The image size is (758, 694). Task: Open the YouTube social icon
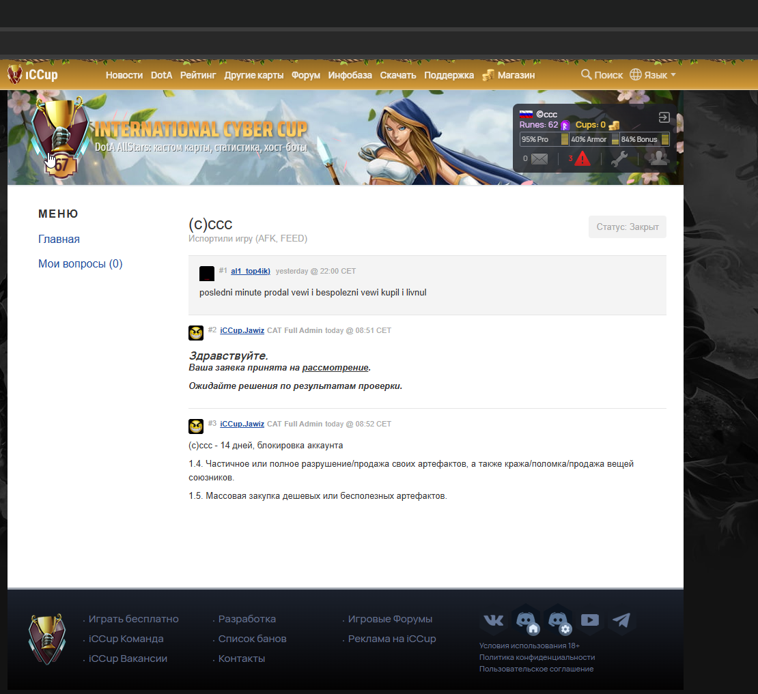pyautogui.click(x=590, y=620)
